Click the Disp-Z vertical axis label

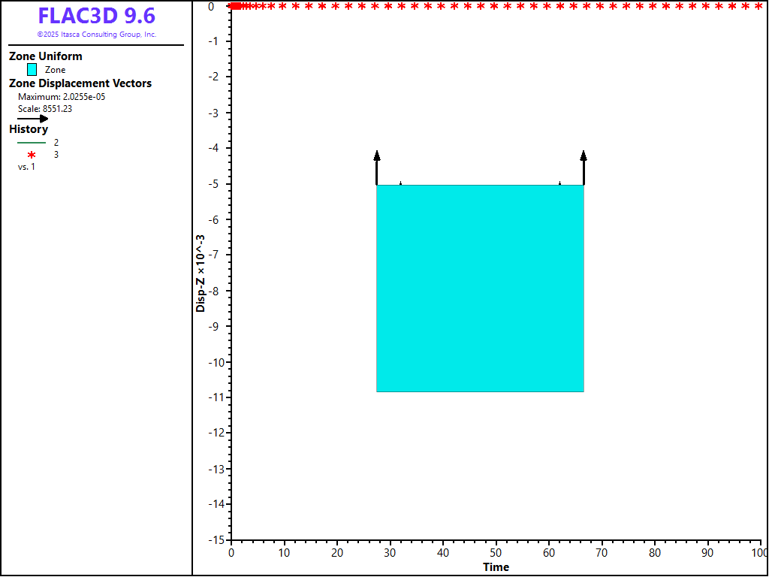point(201,273)
